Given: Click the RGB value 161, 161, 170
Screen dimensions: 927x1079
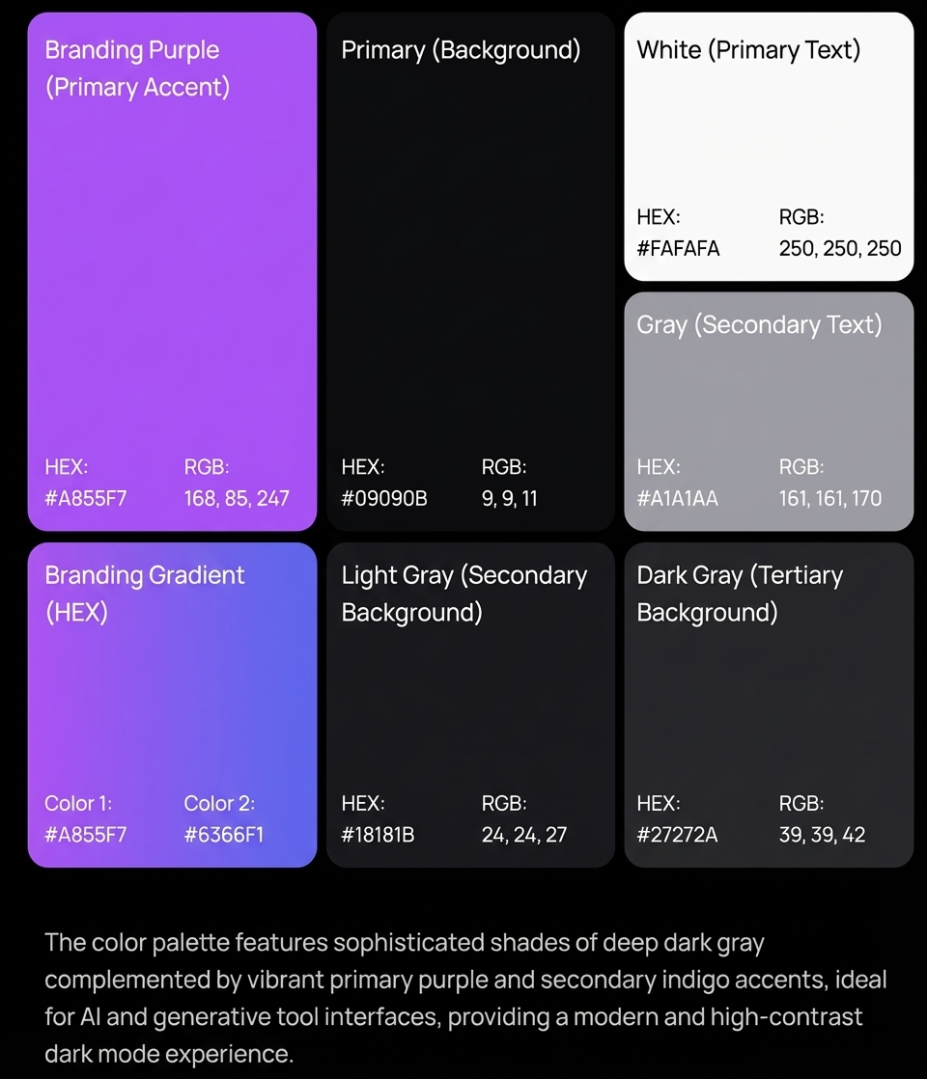Looking at the screenshot, I should pyautogui.click(x=829, y=498).
